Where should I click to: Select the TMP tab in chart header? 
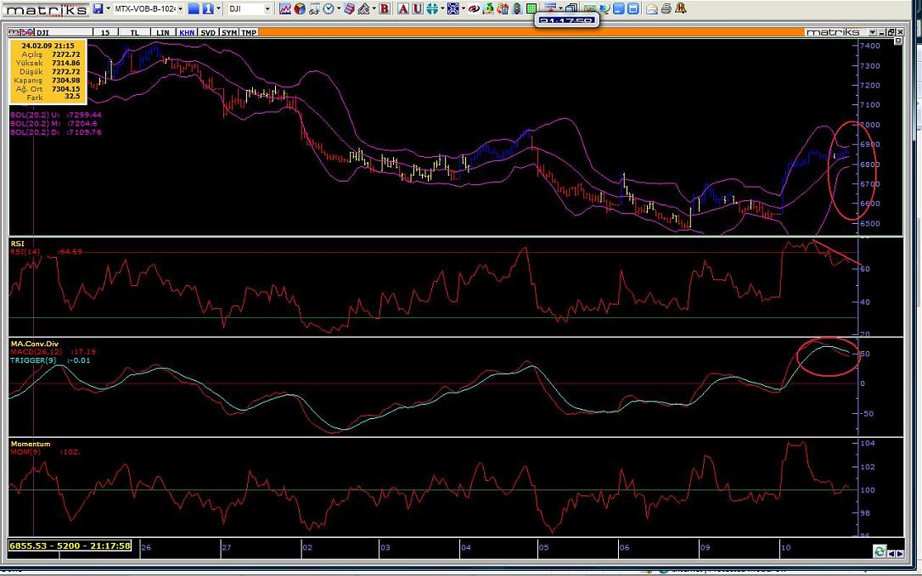coord(249,32)
